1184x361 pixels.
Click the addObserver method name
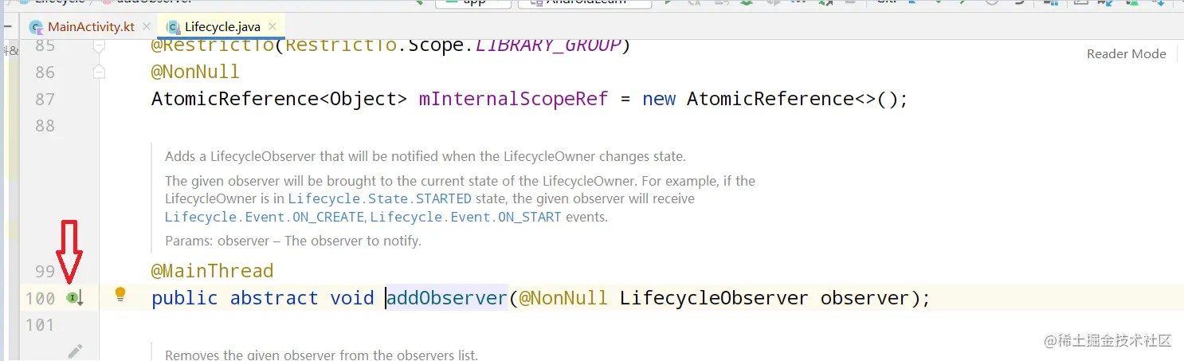[447, 298]
